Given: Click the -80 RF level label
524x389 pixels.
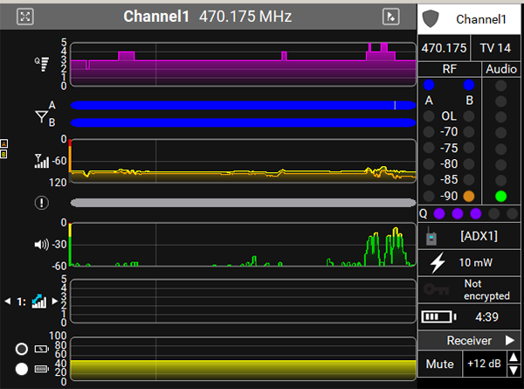Looking at the screenshot, I should click(x=449, y=163).
